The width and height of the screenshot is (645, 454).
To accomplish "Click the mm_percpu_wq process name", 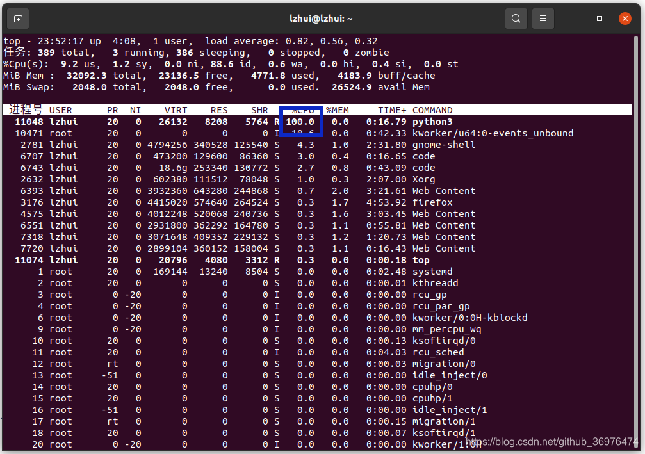I will coord(446,329).
